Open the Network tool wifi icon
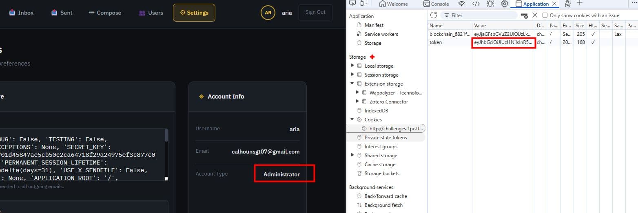 coord(462,4)
